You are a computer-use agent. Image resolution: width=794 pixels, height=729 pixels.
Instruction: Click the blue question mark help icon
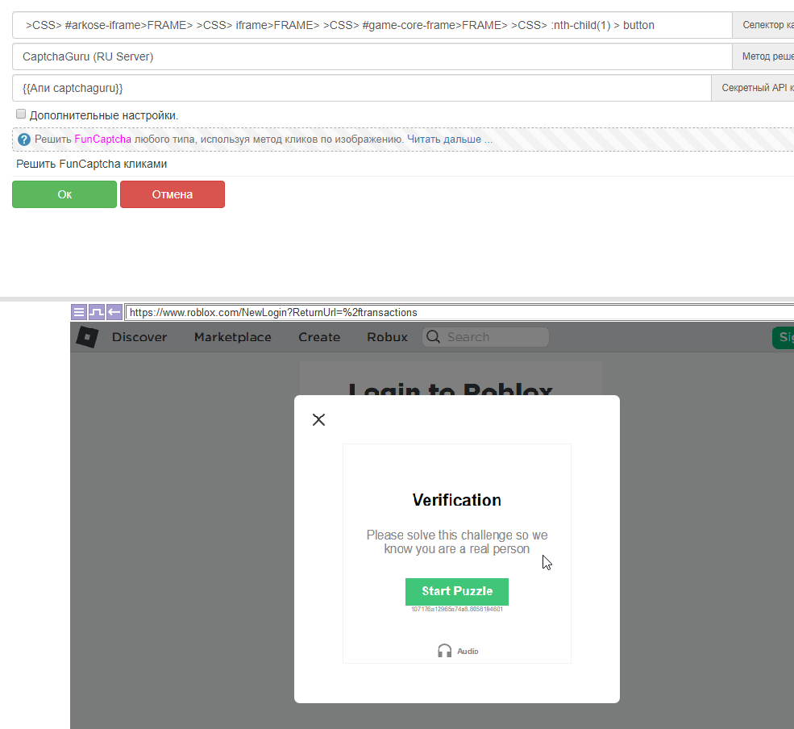24,140
